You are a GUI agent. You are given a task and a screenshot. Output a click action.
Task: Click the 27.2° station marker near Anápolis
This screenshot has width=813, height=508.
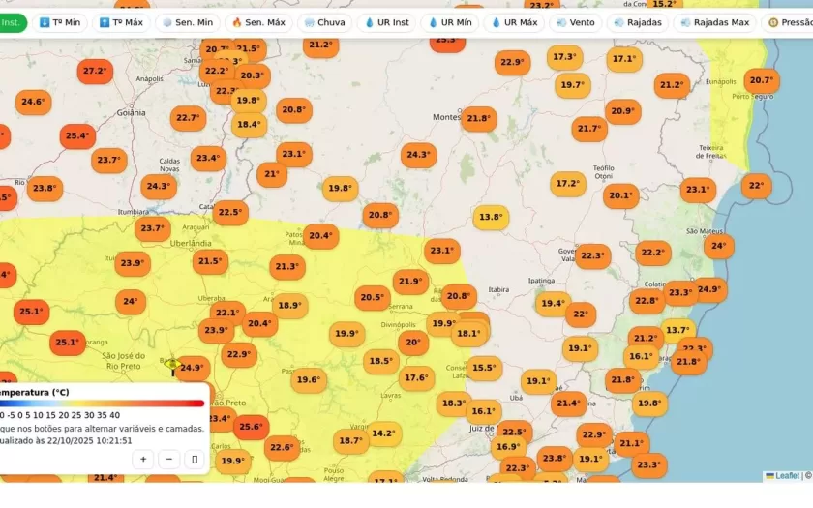pos(95,71)
